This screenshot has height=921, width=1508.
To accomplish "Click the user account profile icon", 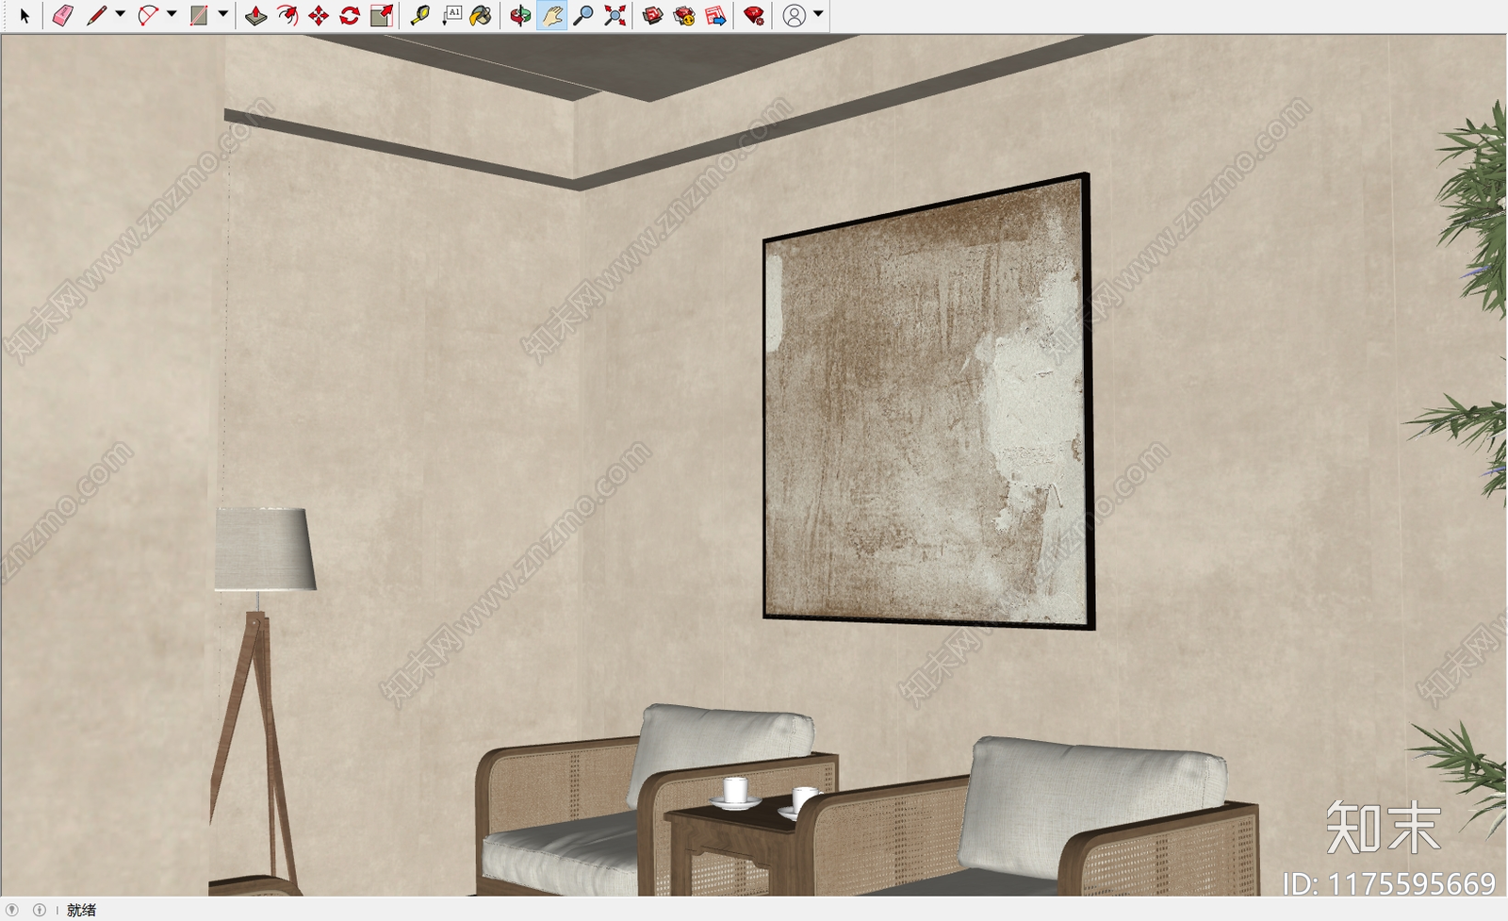I will click(x=795, y=15).
